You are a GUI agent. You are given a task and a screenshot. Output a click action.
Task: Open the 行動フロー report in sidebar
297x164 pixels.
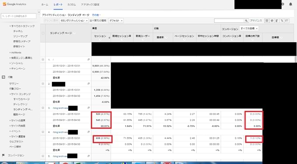point(15,89)
